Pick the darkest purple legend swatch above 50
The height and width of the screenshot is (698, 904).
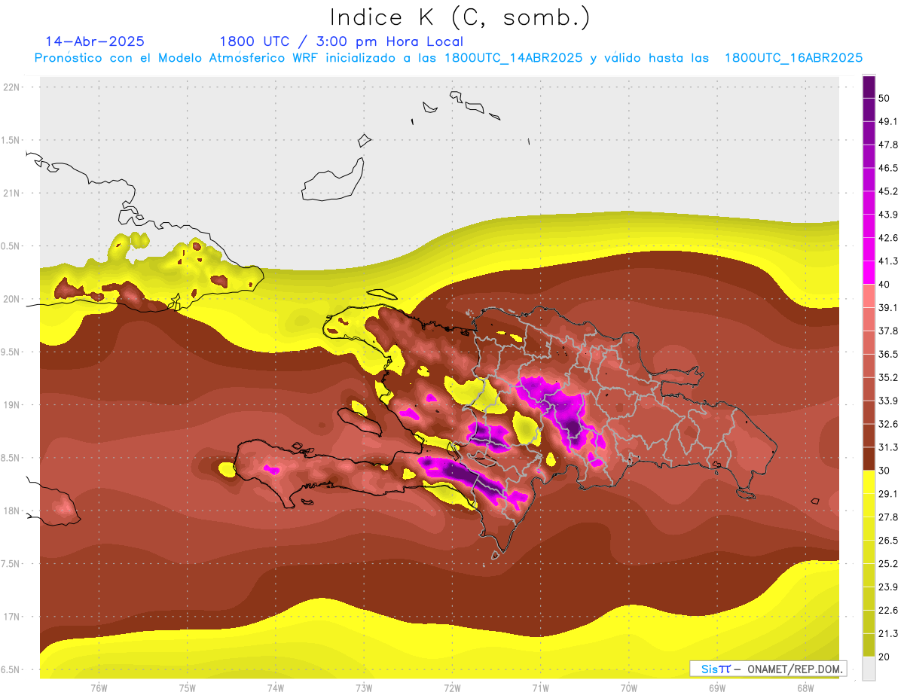tap(869, 87)
